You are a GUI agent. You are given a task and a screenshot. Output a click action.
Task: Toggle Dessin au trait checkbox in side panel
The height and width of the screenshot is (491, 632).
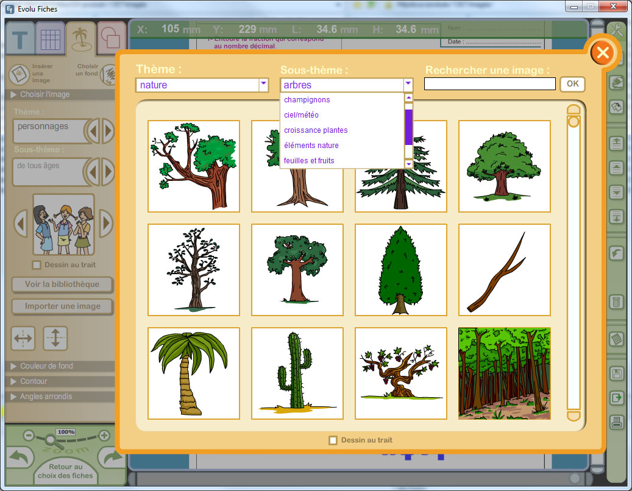37,265
